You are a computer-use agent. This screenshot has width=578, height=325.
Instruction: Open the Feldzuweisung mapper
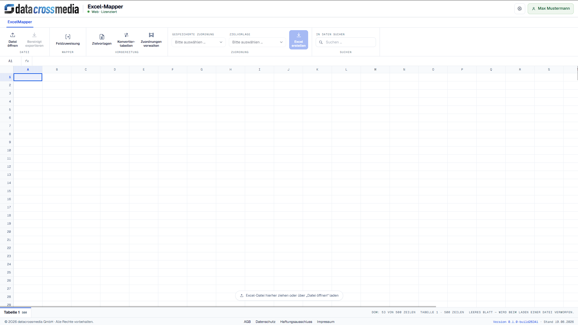[68, 40]
